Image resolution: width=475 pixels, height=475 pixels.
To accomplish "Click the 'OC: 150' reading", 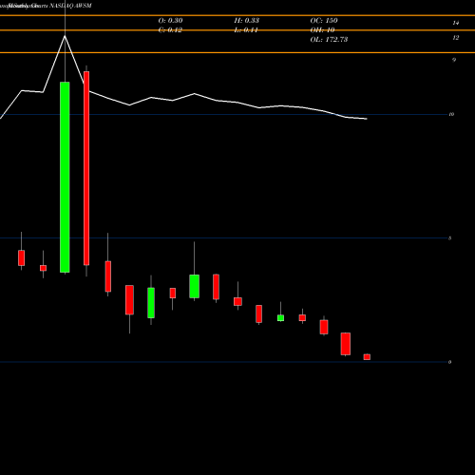I will [324, 21].
